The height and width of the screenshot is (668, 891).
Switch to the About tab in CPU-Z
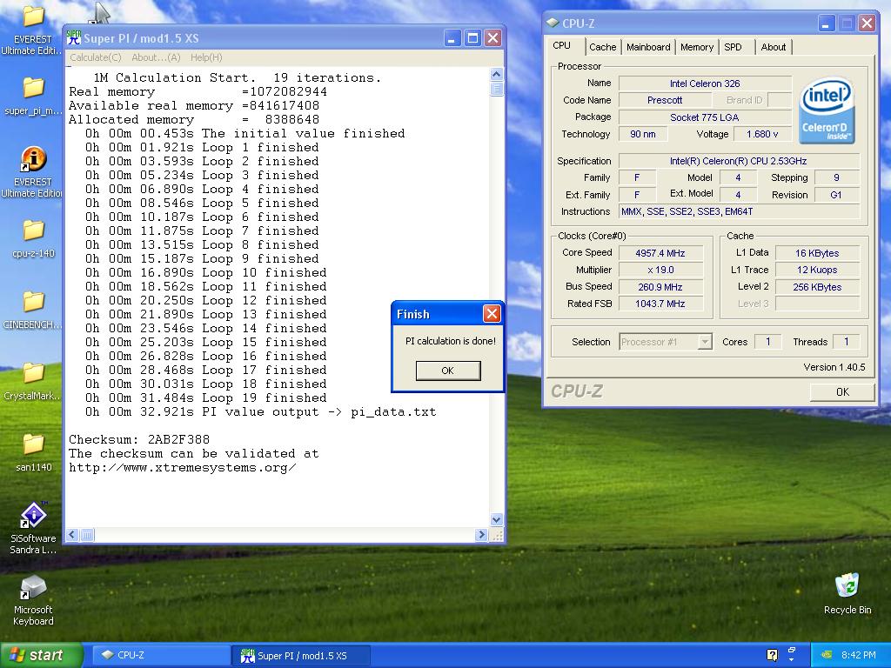(774, 47)
